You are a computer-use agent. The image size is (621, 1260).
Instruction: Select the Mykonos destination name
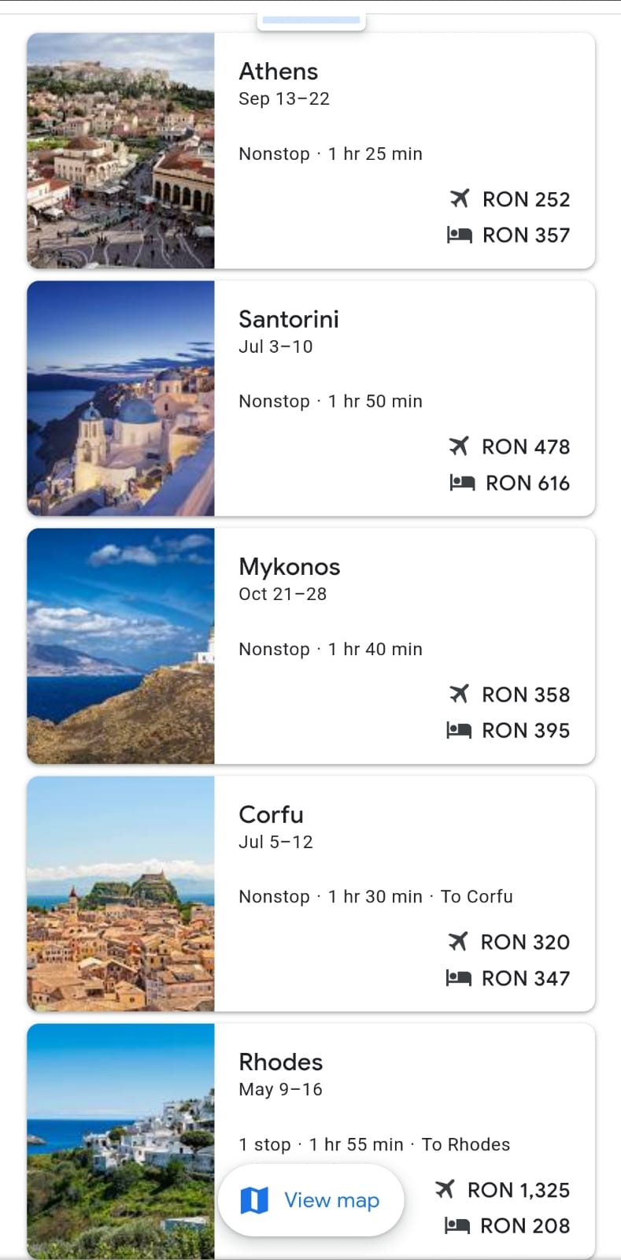290,567
